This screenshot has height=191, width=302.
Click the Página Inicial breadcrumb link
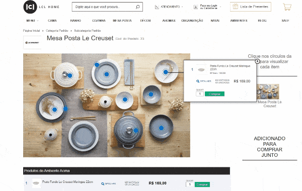31,31
